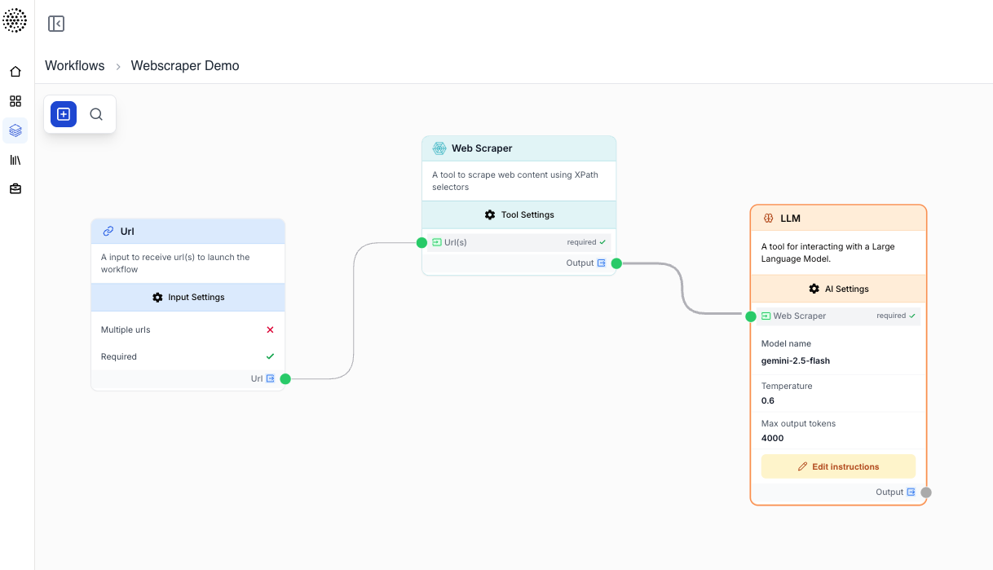Click the search magnifier icon

(x=96, y=114)
